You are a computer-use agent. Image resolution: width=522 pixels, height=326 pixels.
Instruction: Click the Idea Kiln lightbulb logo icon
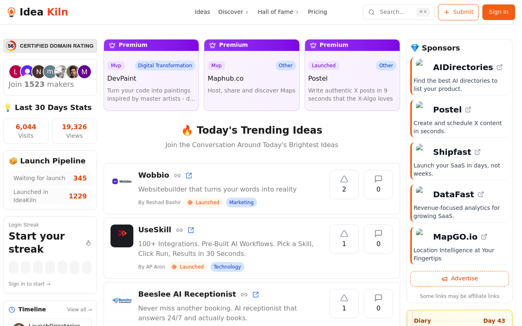[11, 12]
